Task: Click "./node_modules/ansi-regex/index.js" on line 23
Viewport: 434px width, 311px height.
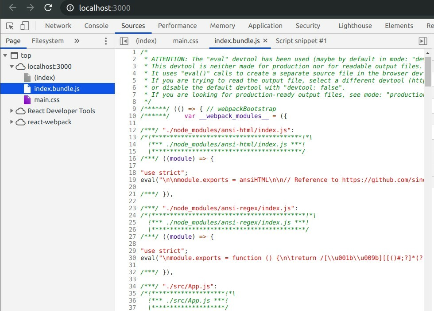Action: pyautogui.click(x=229, y=208)
